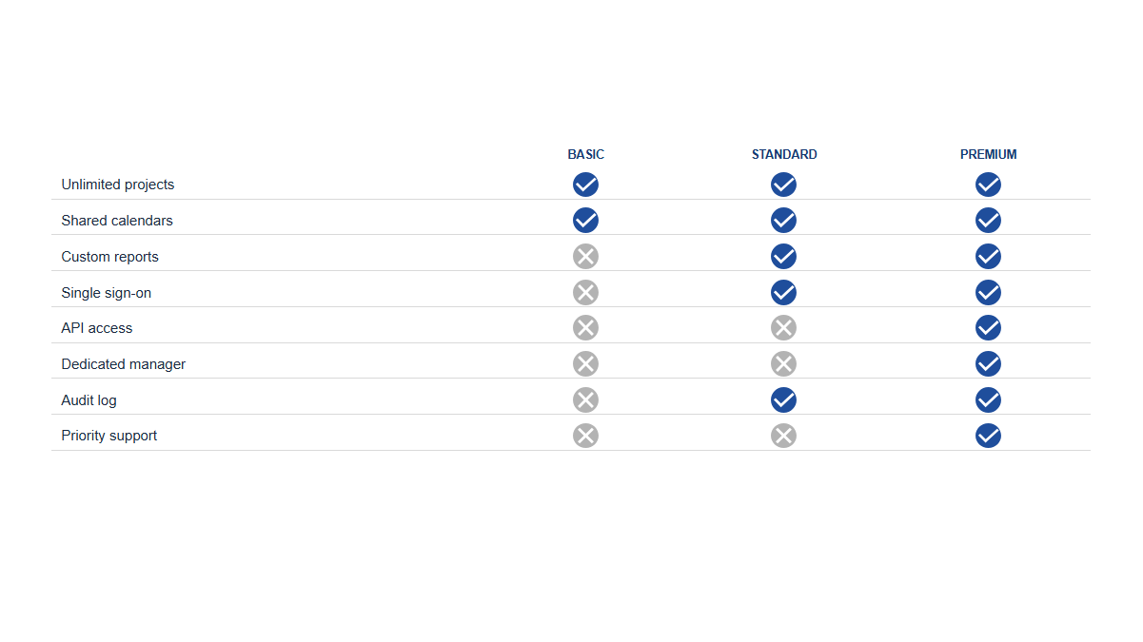1143x642 pixels.
Task: Click the Standard checkmark for Shared calendars
Action: 783,221
